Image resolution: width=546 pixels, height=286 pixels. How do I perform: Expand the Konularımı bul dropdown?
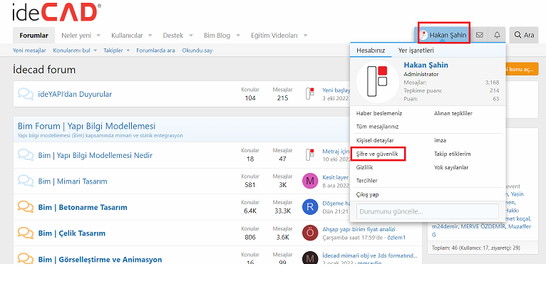tap(95, 51)
